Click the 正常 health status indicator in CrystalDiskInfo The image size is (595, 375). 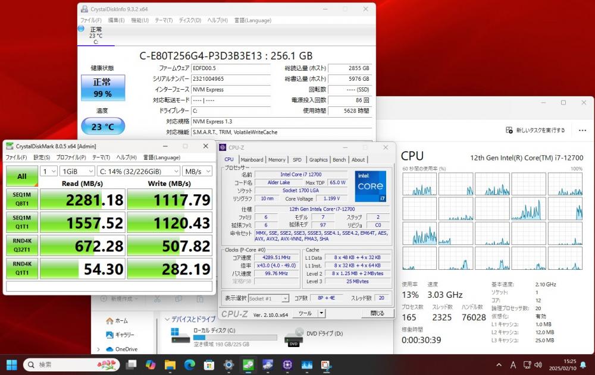click(102, 88)
